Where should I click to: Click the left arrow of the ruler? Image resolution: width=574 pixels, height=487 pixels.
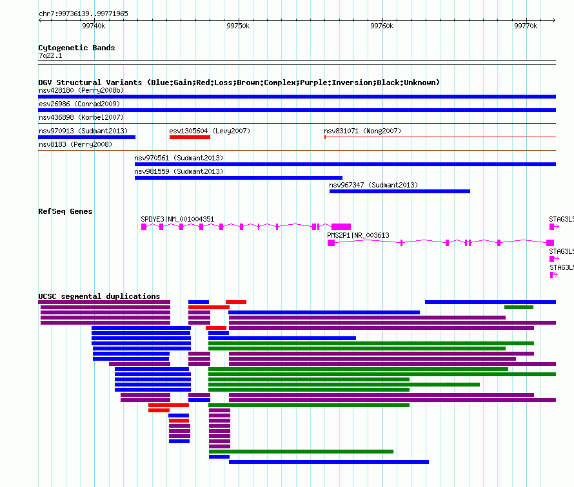(x=40, y=21)
